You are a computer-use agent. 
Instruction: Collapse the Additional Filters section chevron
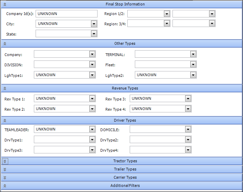point(5,186)
